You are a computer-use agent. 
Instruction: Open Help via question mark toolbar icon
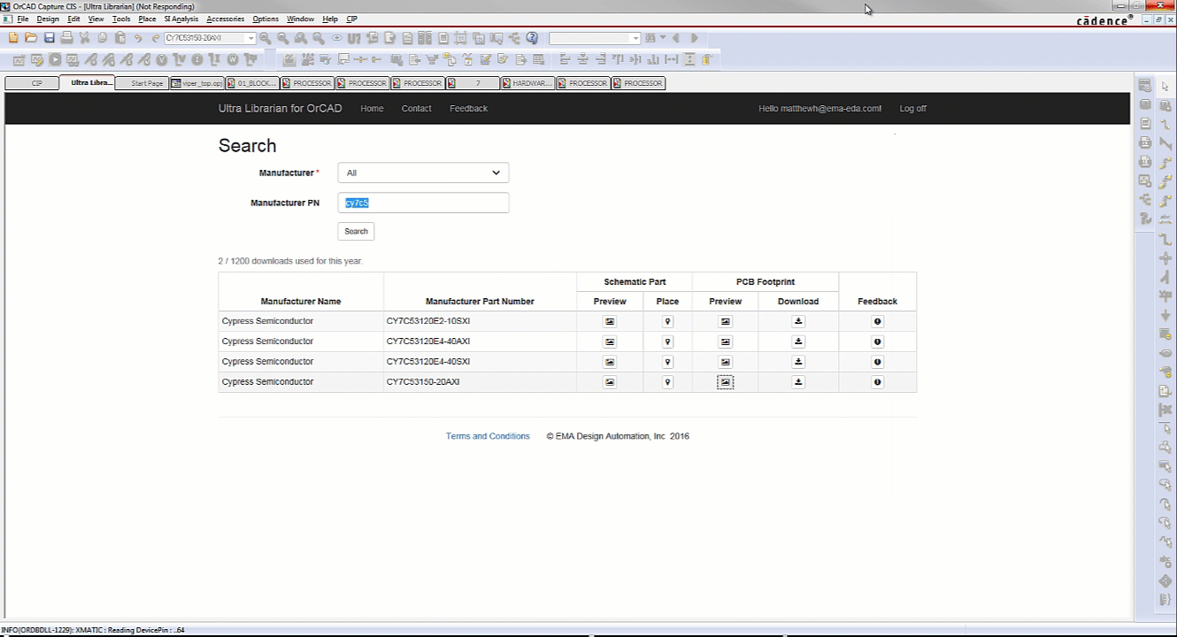pos(532,38)
